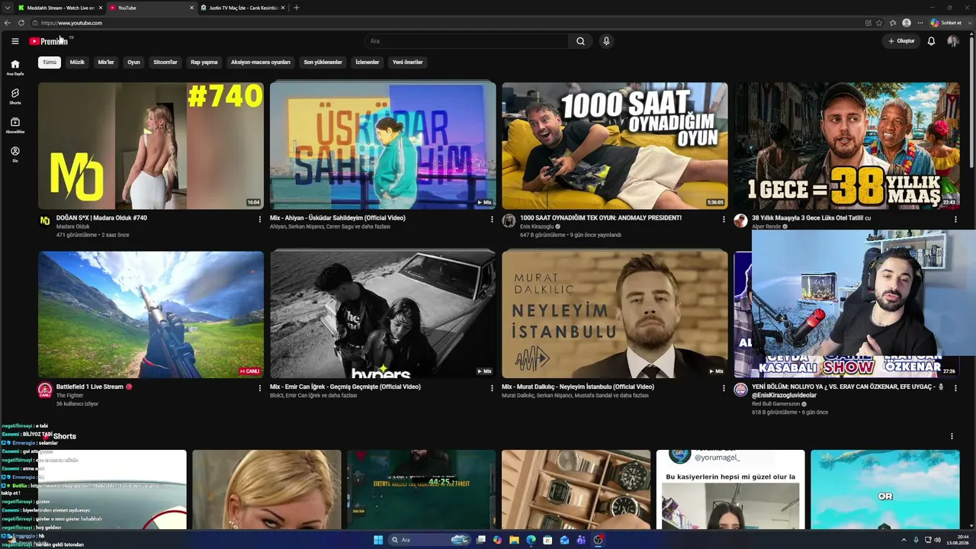The height and width of the screenshot is (549, 976).
Task: Open the tab search dropdown arrow
Action: (8, 8)
